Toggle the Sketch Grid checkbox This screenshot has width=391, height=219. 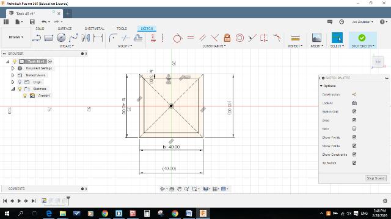click(354, 111)
